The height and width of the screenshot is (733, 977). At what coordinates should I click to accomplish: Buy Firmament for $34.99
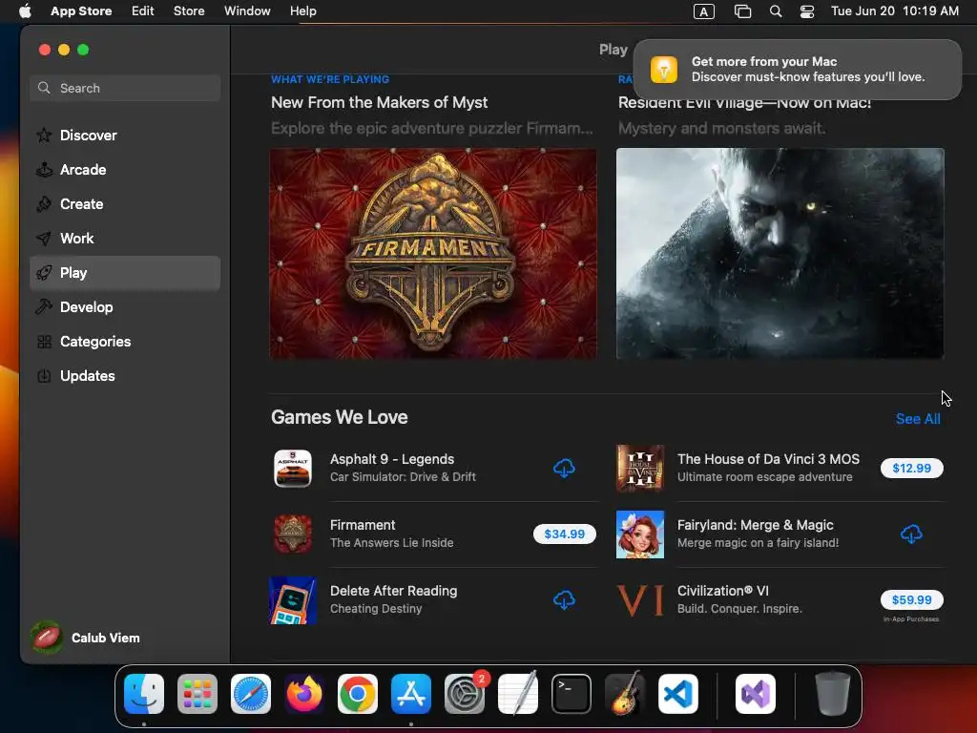tap(565, 534)
